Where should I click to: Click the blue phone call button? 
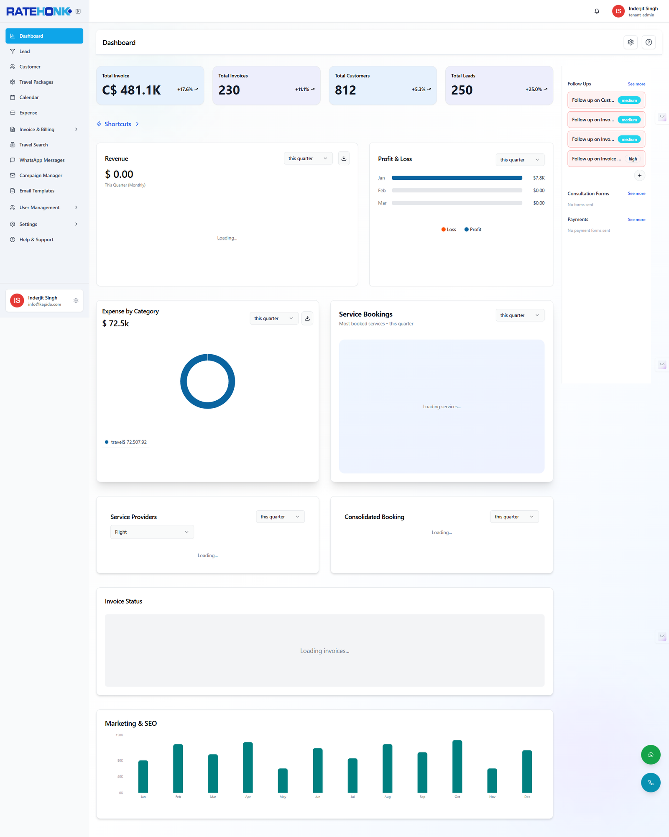[651, 783]
